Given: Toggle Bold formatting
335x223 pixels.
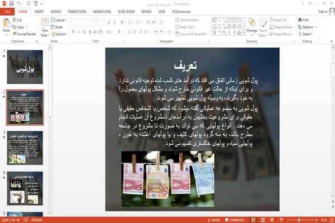Looking at the screenshot, I should (x=74, y=32).
